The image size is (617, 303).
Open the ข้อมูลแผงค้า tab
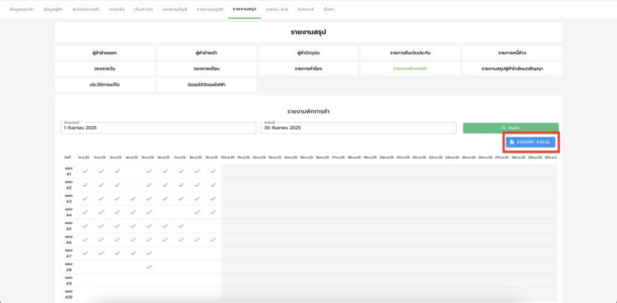pos(21,9)
